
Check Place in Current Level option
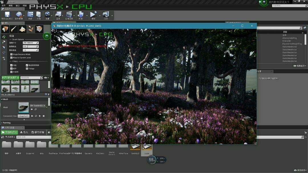coord(11,58)
